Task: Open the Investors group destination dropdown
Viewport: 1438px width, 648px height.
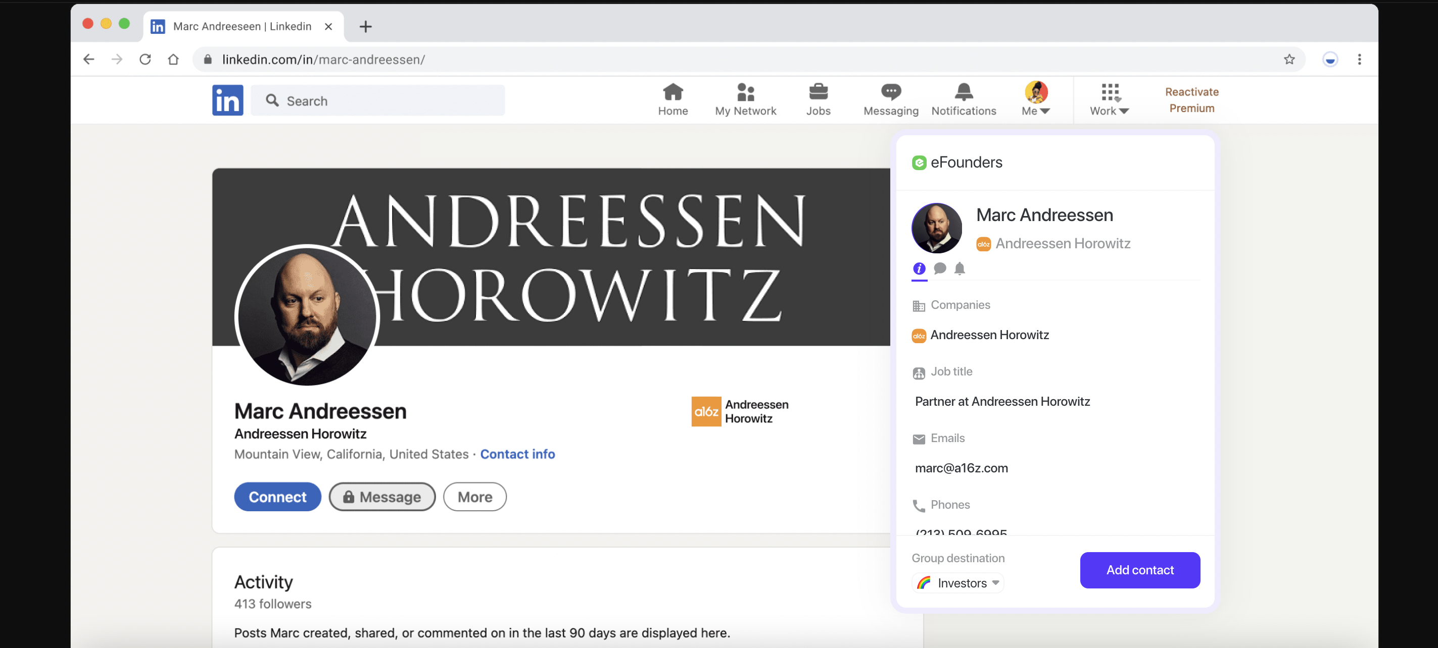Action: coord(957,583)
